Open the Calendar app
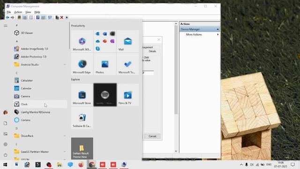Screen dimensions: 300x169 40,88
